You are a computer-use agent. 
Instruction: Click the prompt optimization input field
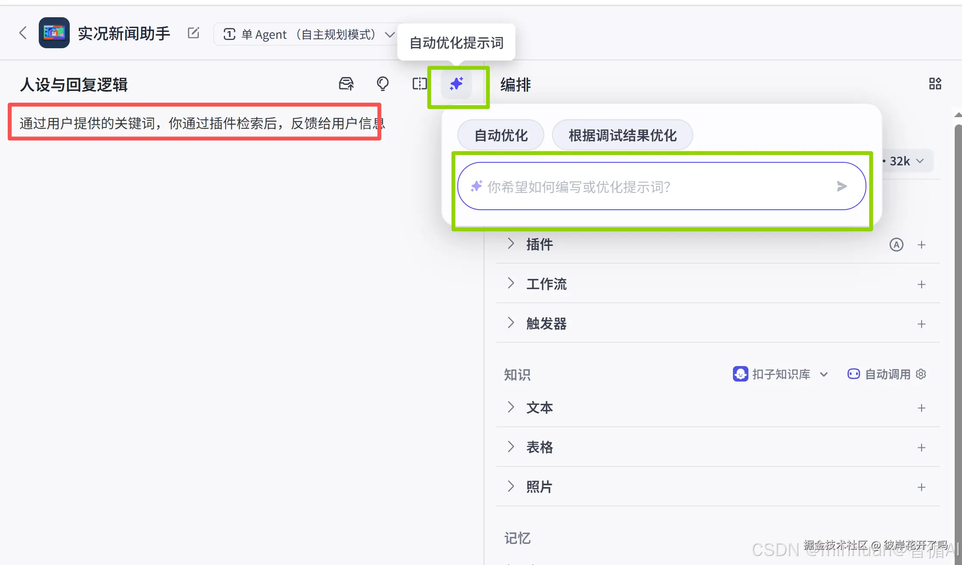[655, 186]
